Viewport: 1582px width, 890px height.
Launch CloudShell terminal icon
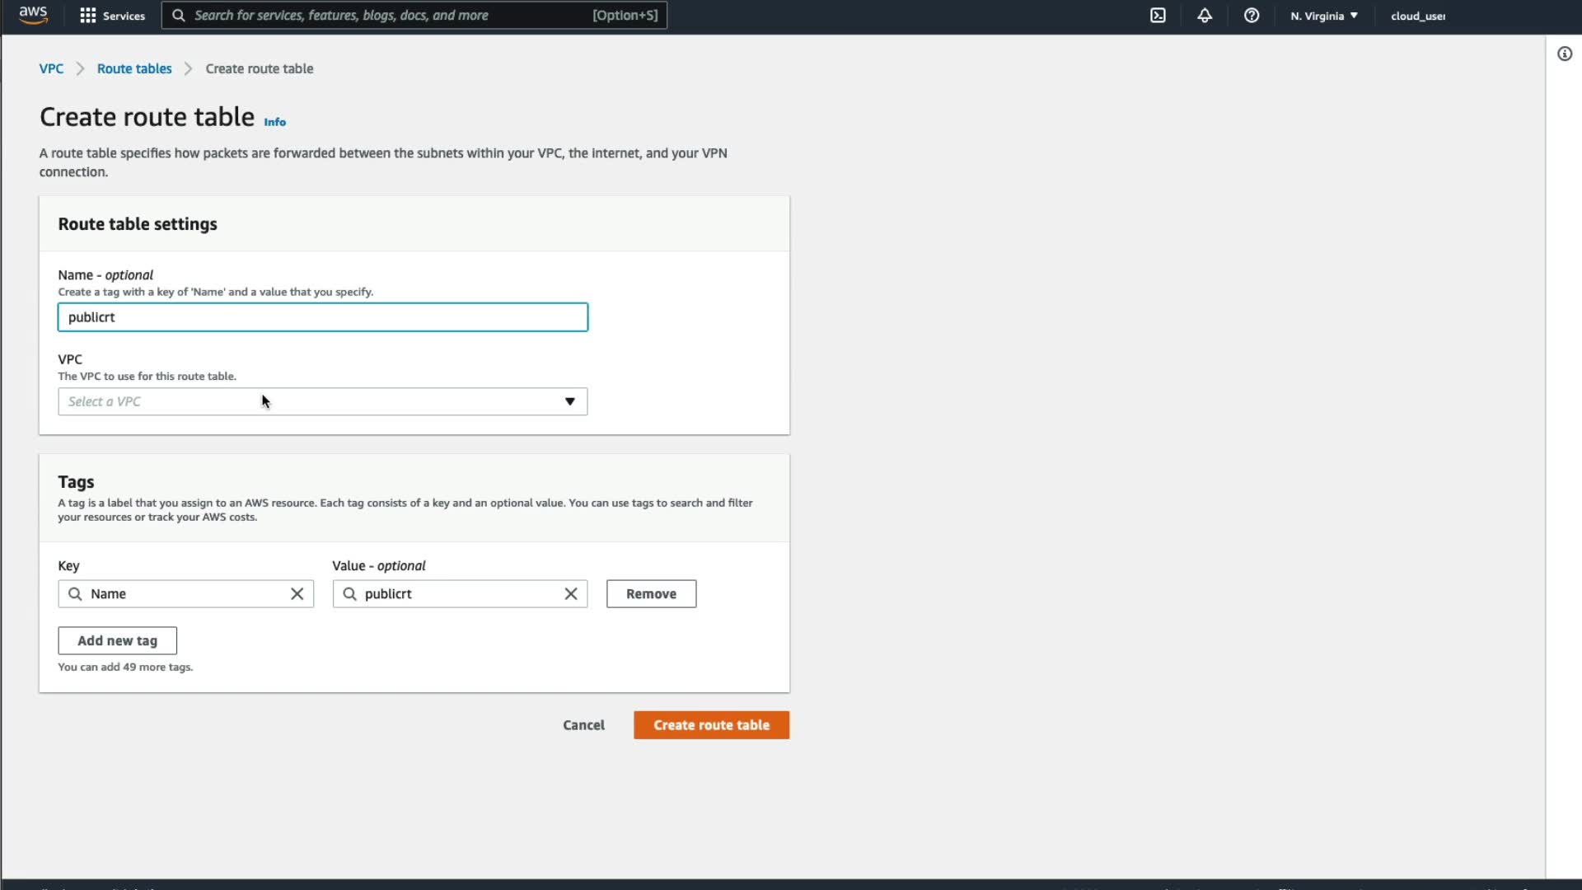click(x=1158, y=16)
